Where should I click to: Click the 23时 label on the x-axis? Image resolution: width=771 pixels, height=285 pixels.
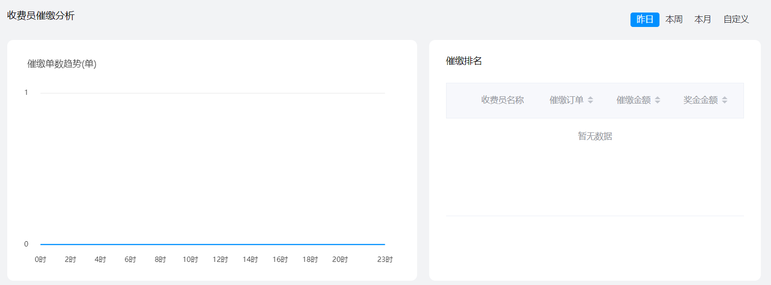pos(385,259)
